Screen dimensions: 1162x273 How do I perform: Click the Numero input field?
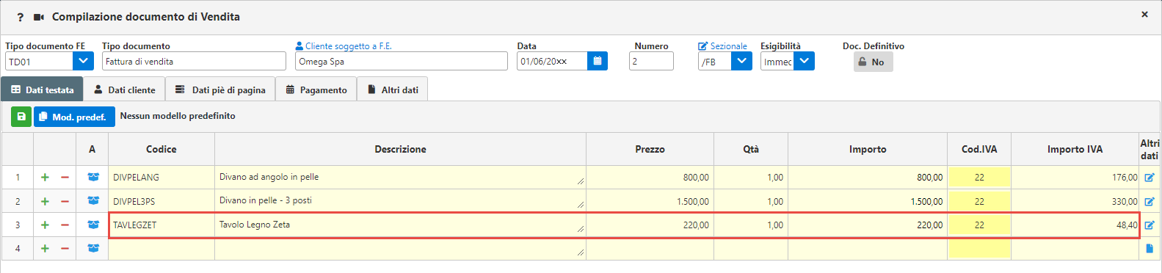[651, 61]
